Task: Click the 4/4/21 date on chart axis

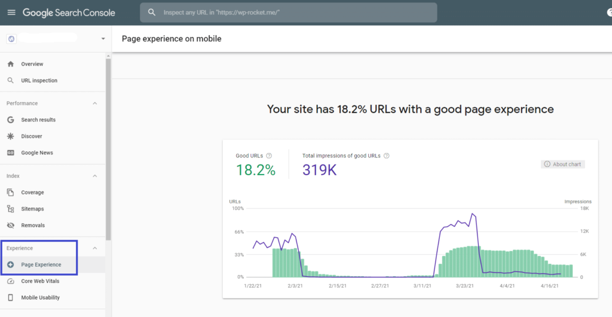Action: 507,286
